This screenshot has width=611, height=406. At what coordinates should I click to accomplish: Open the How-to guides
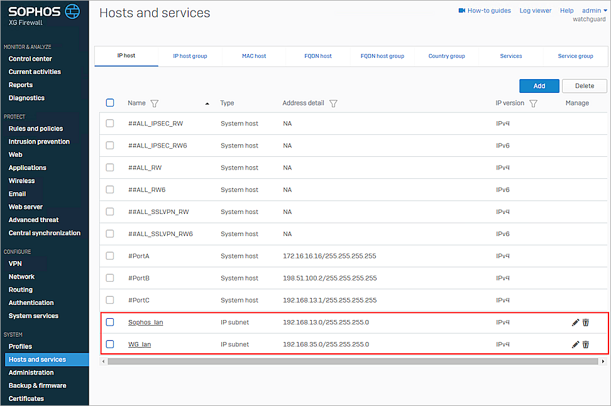[x=485, y=10]
